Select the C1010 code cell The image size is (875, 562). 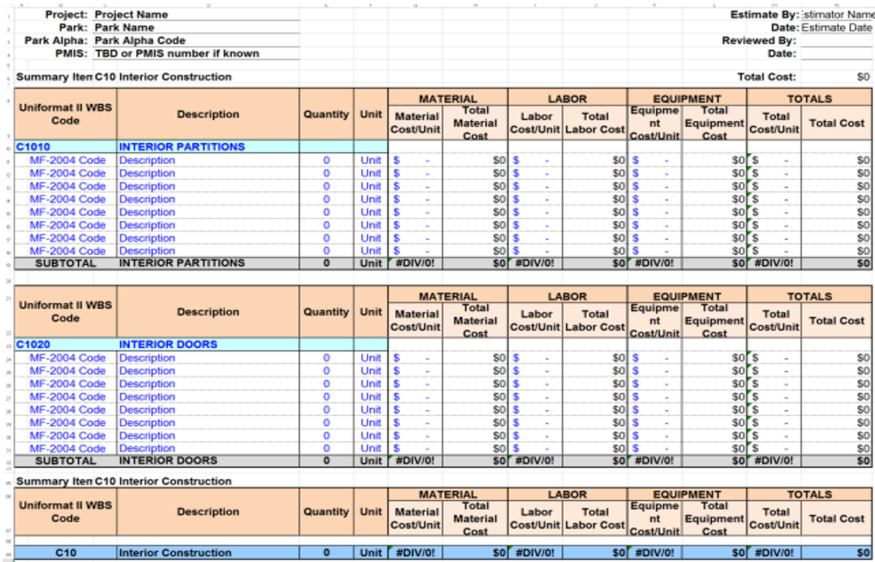(65, 147)
